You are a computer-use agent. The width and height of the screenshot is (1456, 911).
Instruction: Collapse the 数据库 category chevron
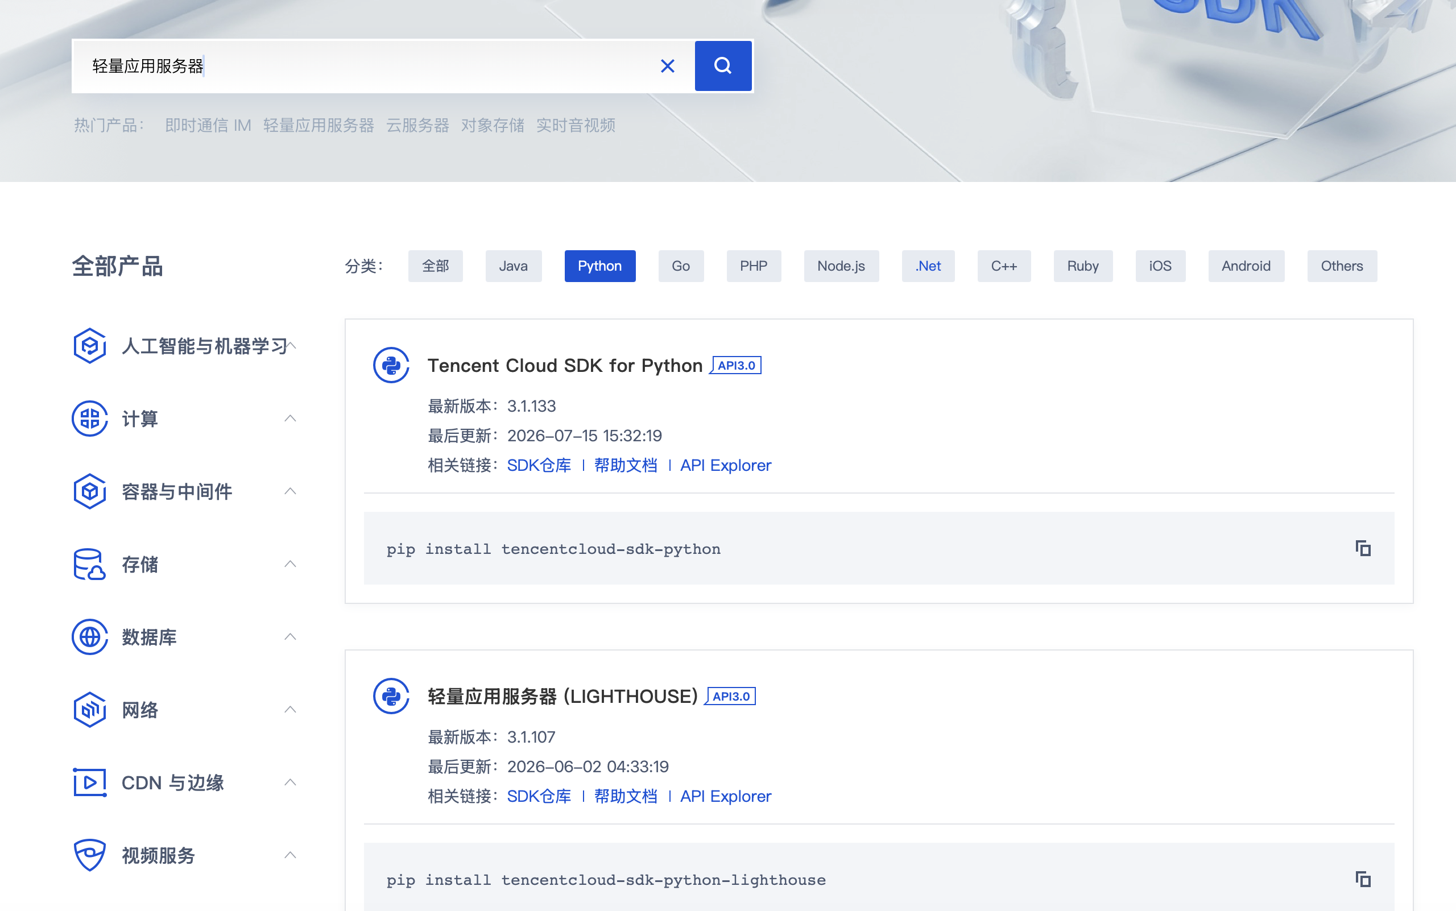coord(290,636)
